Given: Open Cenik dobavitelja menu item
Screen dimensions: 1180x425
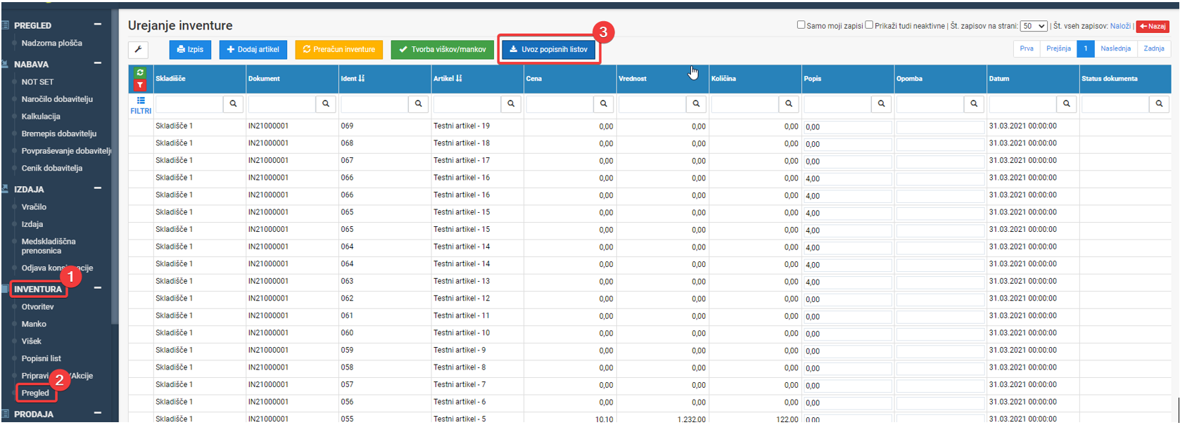Looking at the screenshot, I should pyautogui.click(x=51, y=168).
